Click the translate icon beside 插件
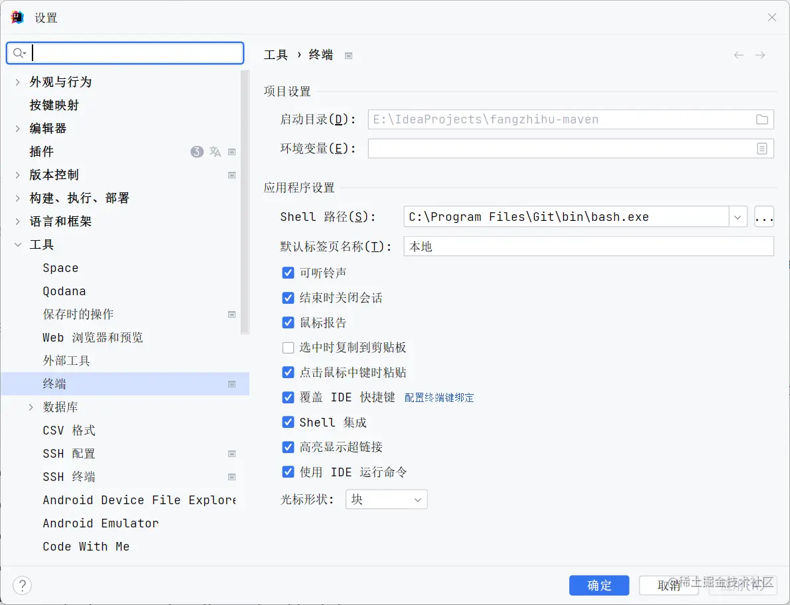 (215, 152)
